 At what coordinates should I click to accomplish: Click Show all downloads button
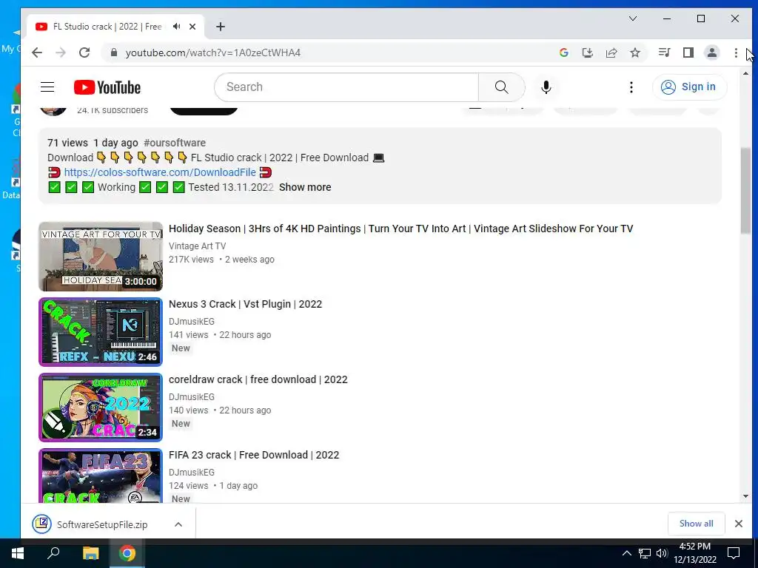coord(696,524)
